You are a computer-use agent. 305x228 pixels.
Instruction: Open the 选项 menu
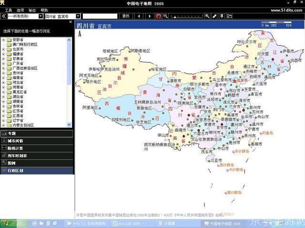coord(20,10)
